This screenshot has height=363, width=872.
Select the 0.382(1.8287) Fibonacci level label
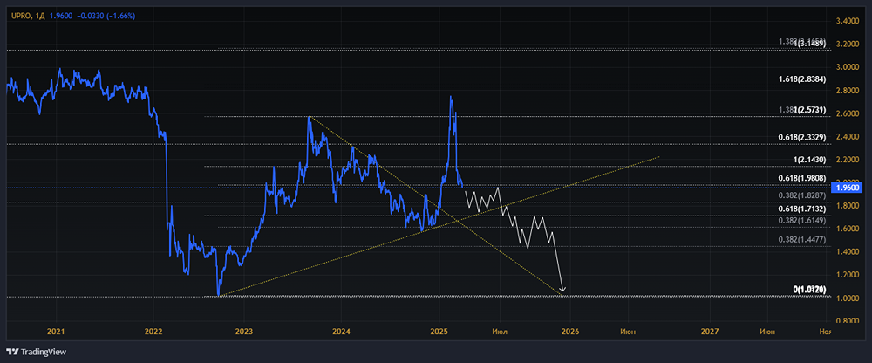(801, 196)
